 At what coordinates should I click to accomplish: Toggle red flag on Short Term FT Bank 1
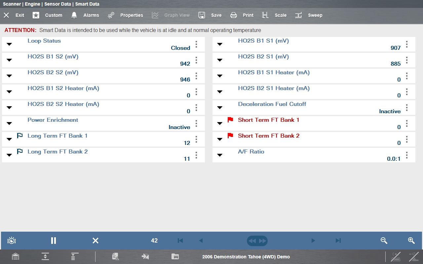coord(230,120)
